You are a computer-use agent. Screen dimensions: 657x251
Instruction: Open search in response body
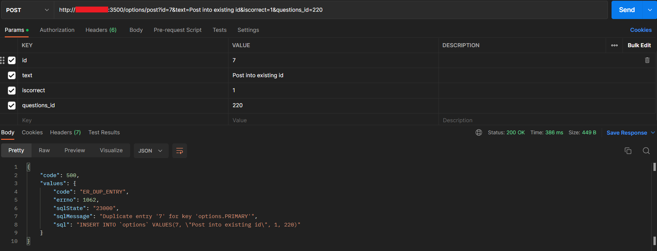click(x=646, y=151)
